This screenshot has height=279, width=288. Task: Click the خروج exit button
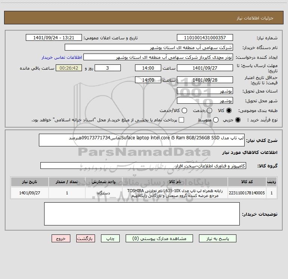(61, 239)
